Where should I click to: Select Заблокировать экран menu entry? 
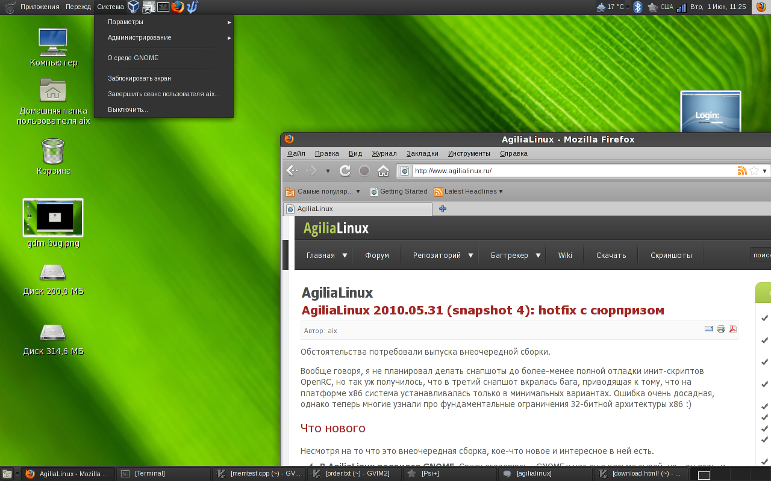click(139, 78)
